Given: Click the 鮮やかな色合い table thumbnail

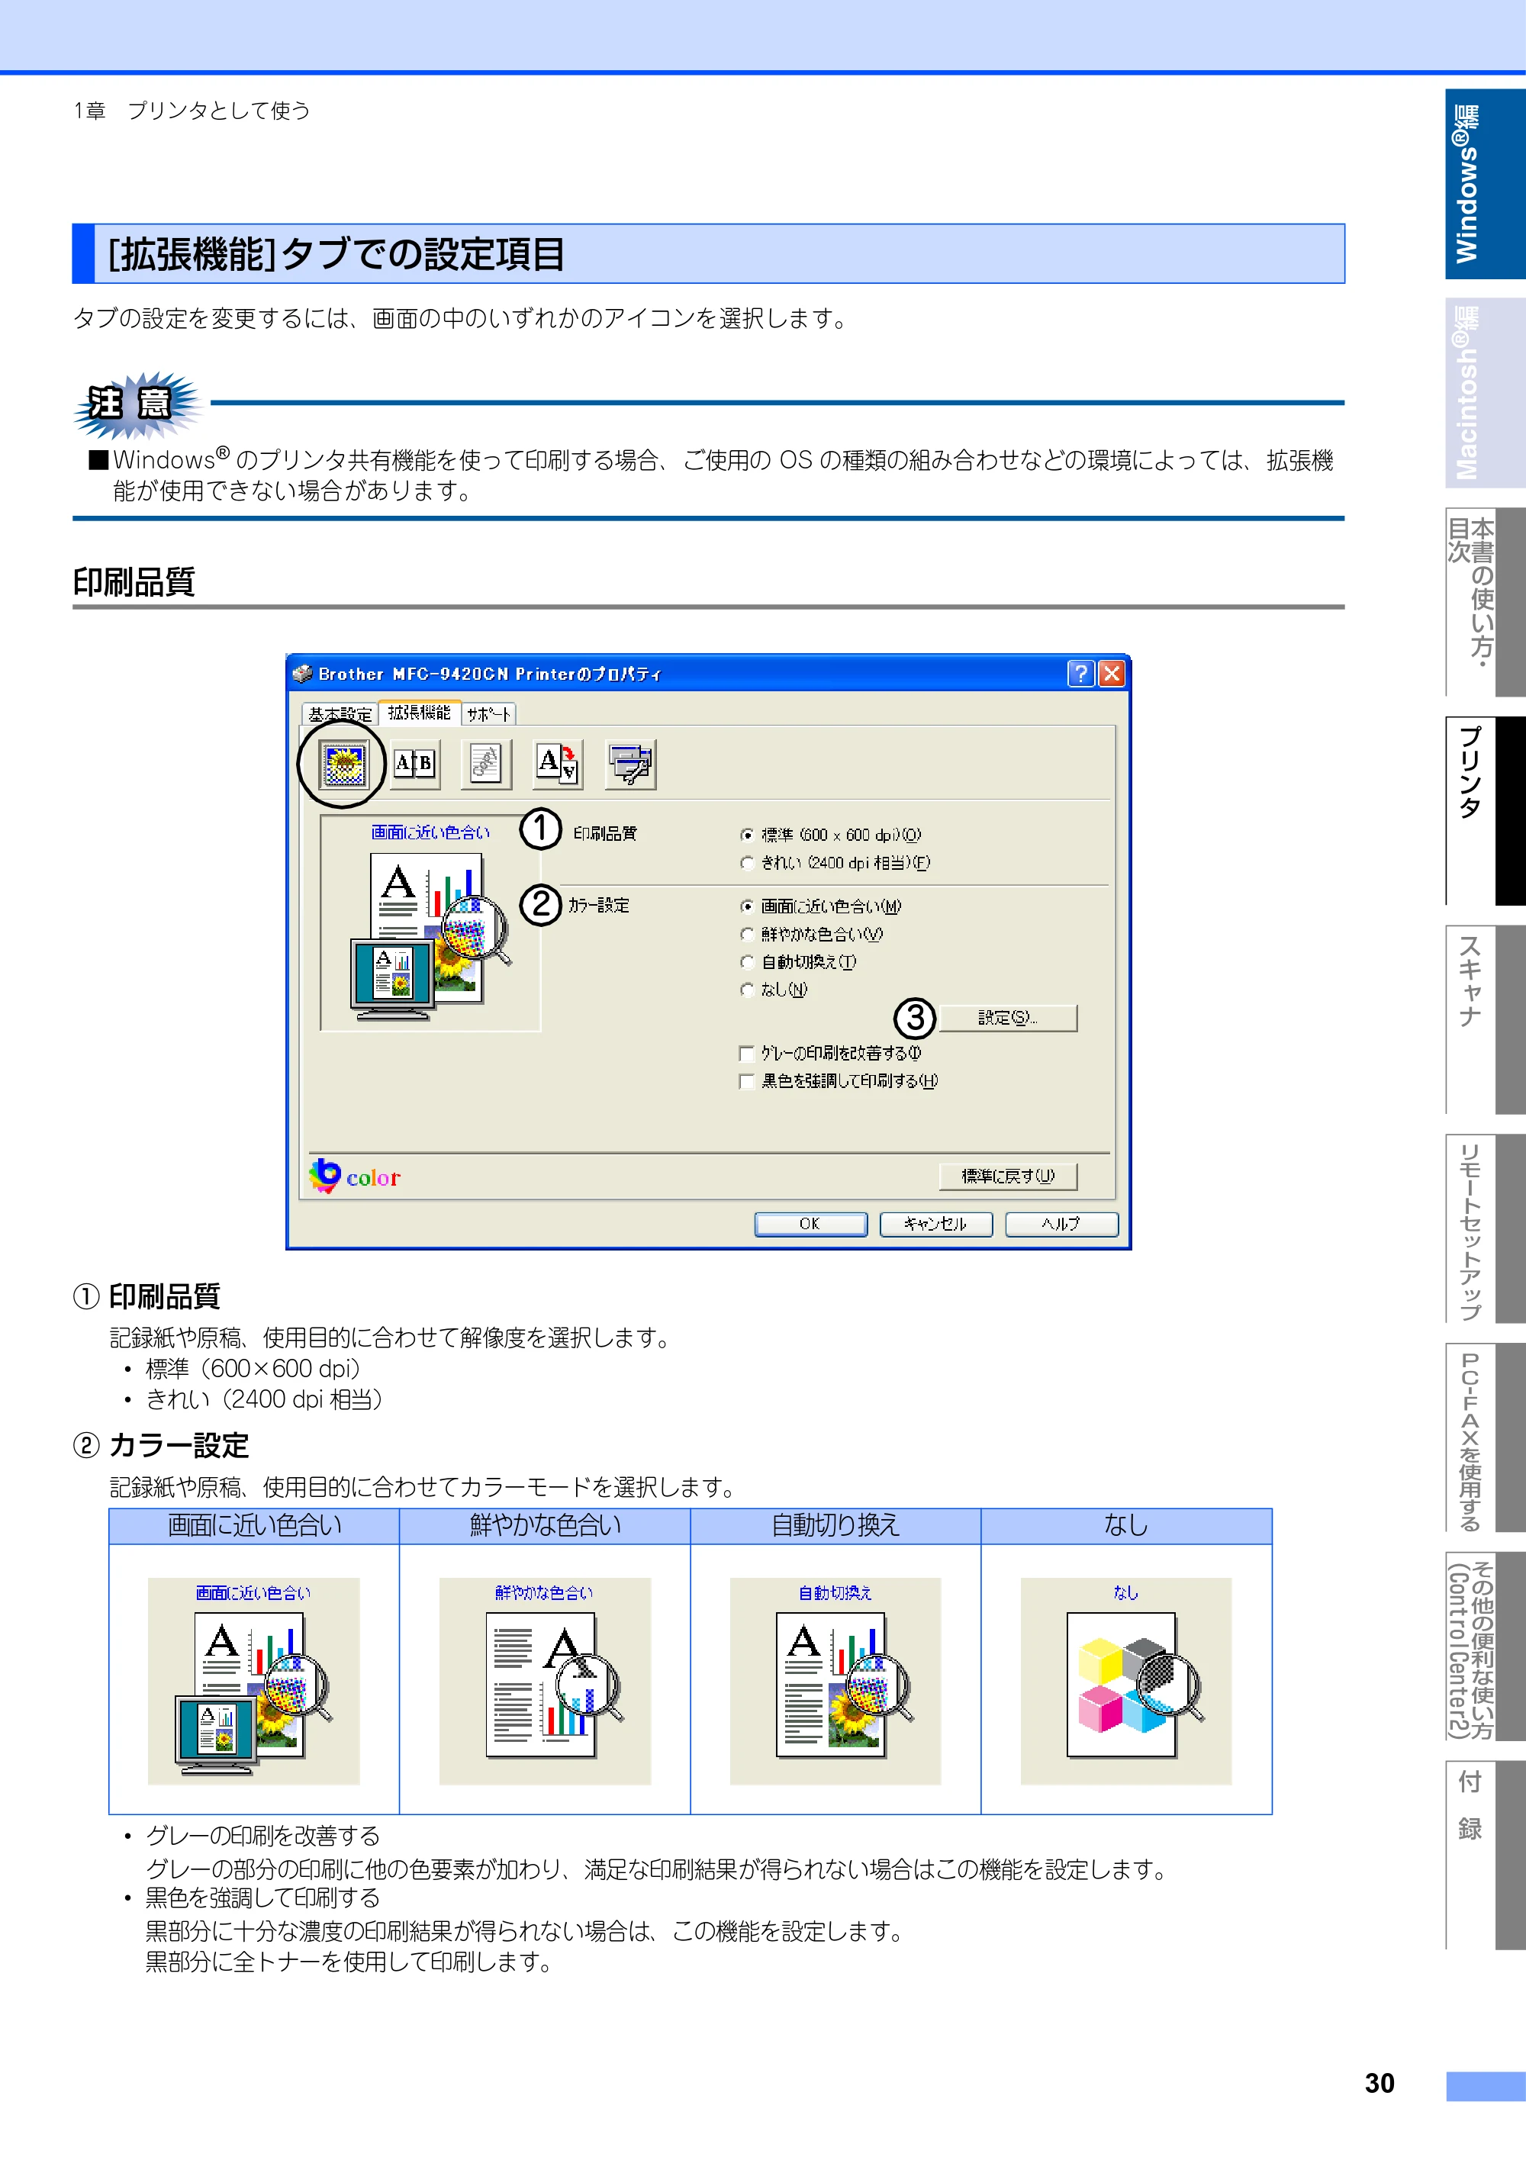Looking at the screenshot, I should 545,1681.
